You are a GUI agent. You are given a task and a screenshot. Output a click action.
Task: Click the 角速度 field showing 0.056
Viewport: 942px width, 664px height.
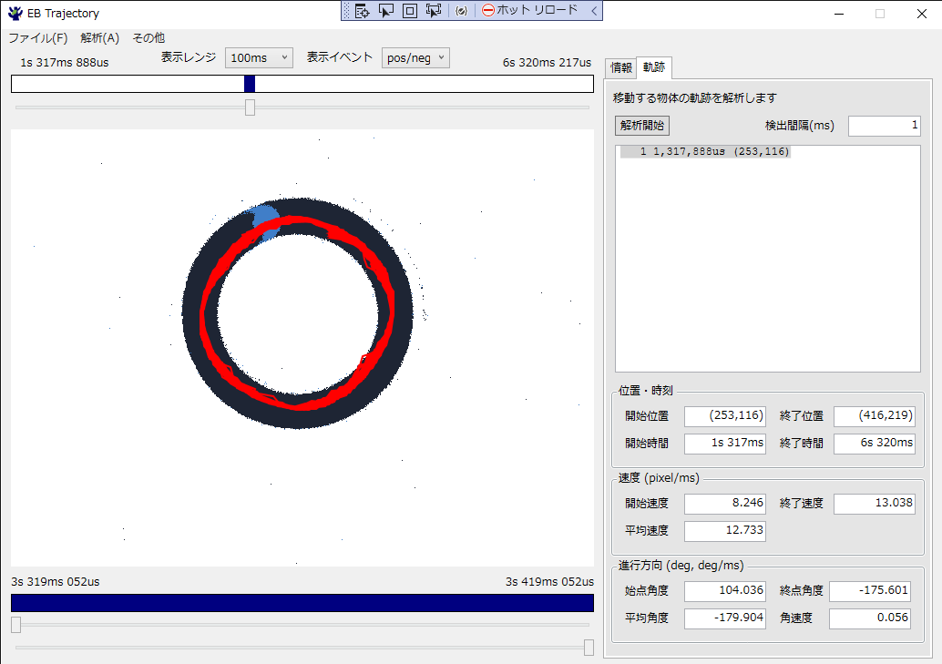pos(870,618)
